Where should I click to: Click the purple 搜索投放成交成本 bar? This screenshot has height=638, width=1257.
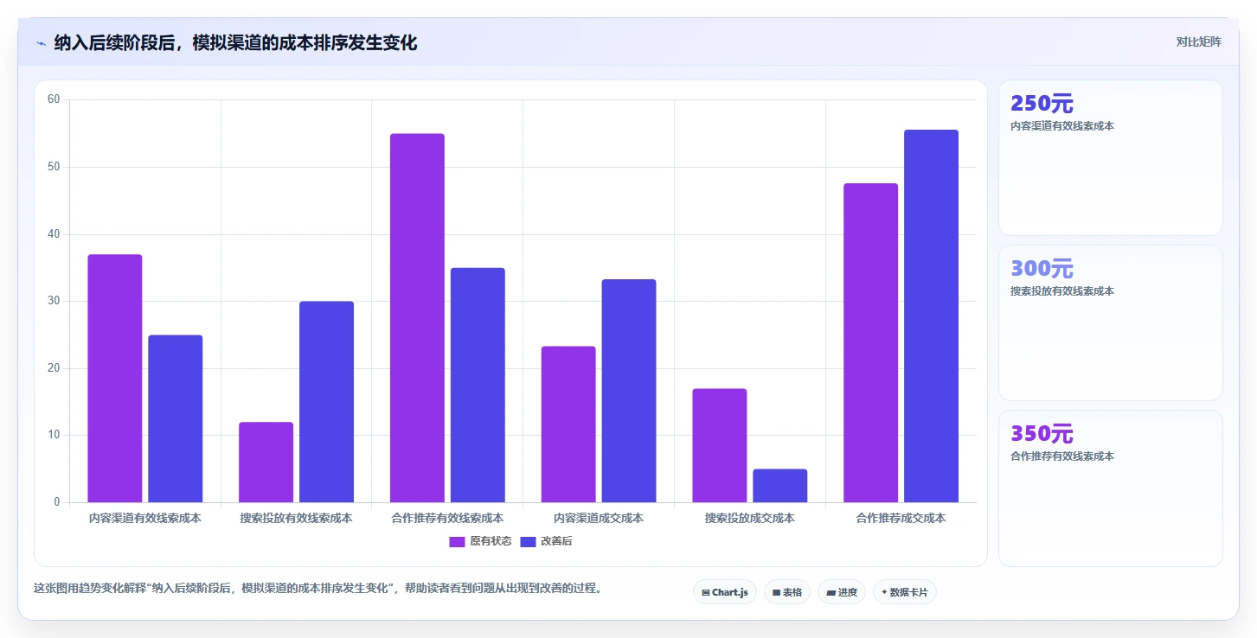(720, 445)
